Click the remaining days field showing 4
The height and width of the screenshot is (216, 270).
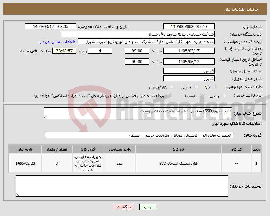pyautogui.click(x=100, y=51)
